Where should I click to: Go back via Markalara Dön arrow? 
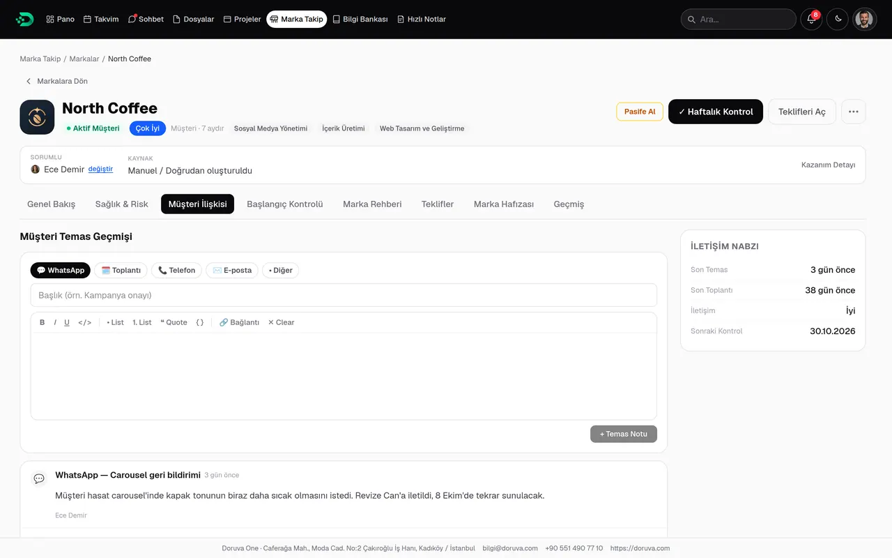pos(29,81)
